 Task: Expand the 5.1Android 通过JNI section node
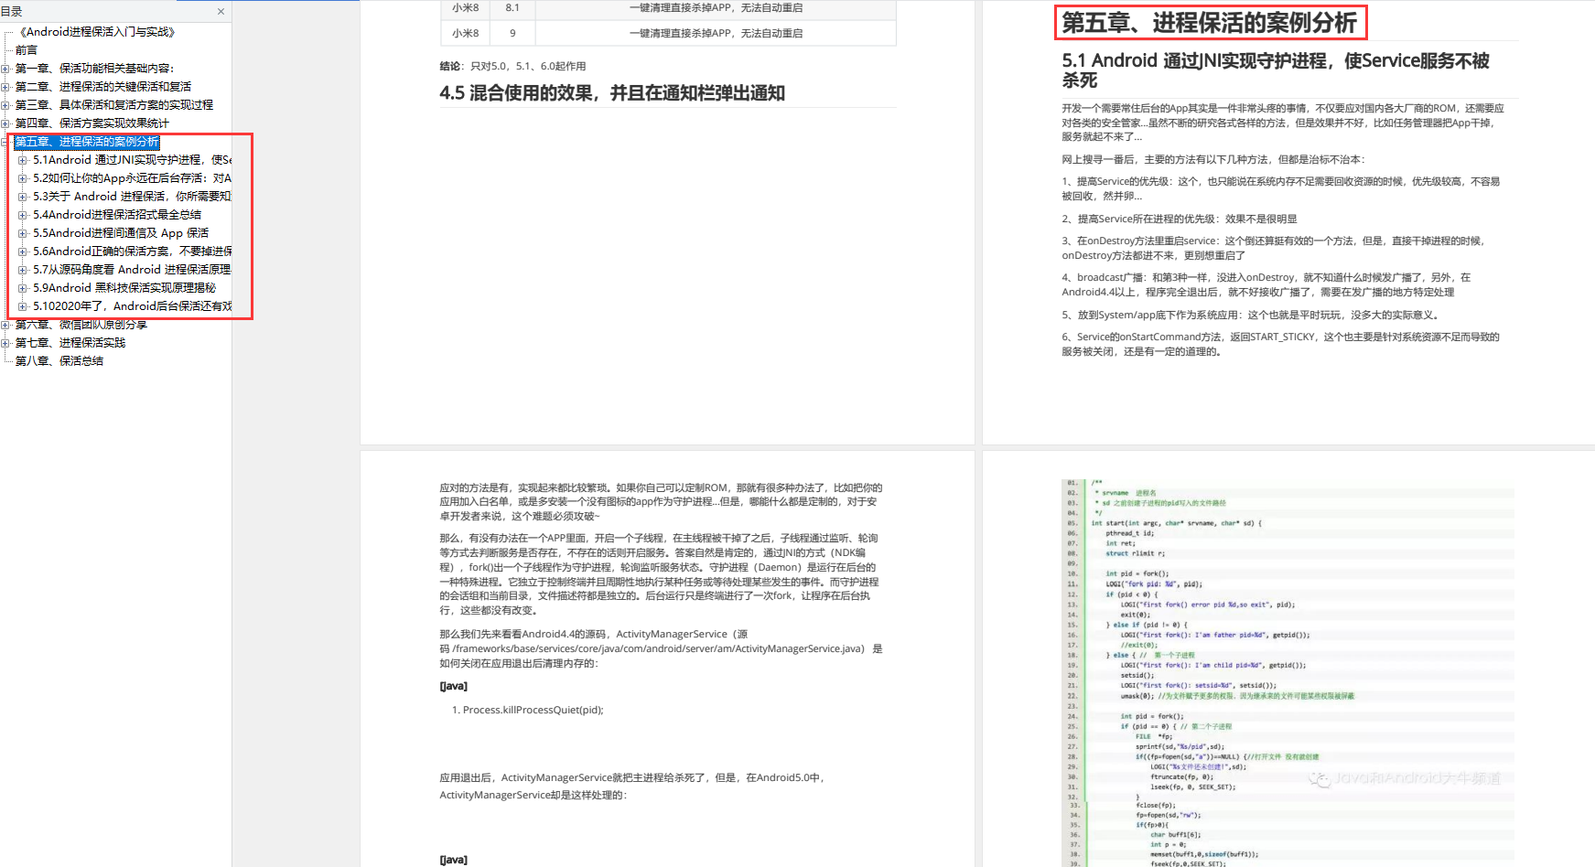[23, 160]
